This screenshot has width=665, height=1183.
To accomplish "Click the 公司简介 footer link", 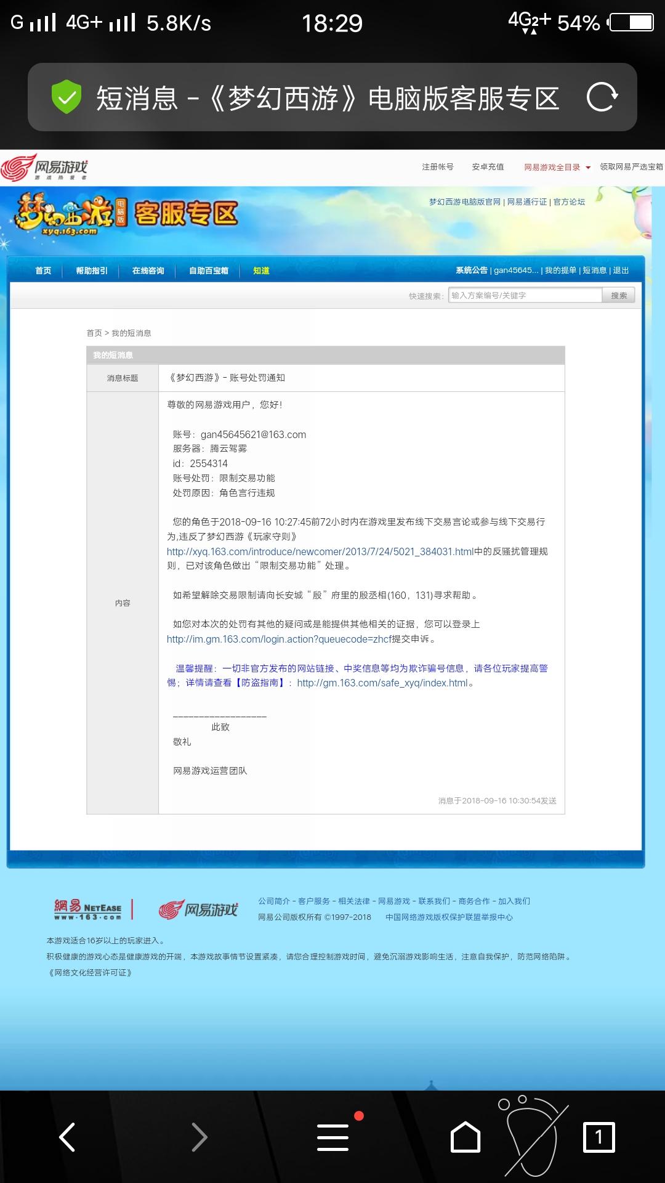I will point(274,901).
